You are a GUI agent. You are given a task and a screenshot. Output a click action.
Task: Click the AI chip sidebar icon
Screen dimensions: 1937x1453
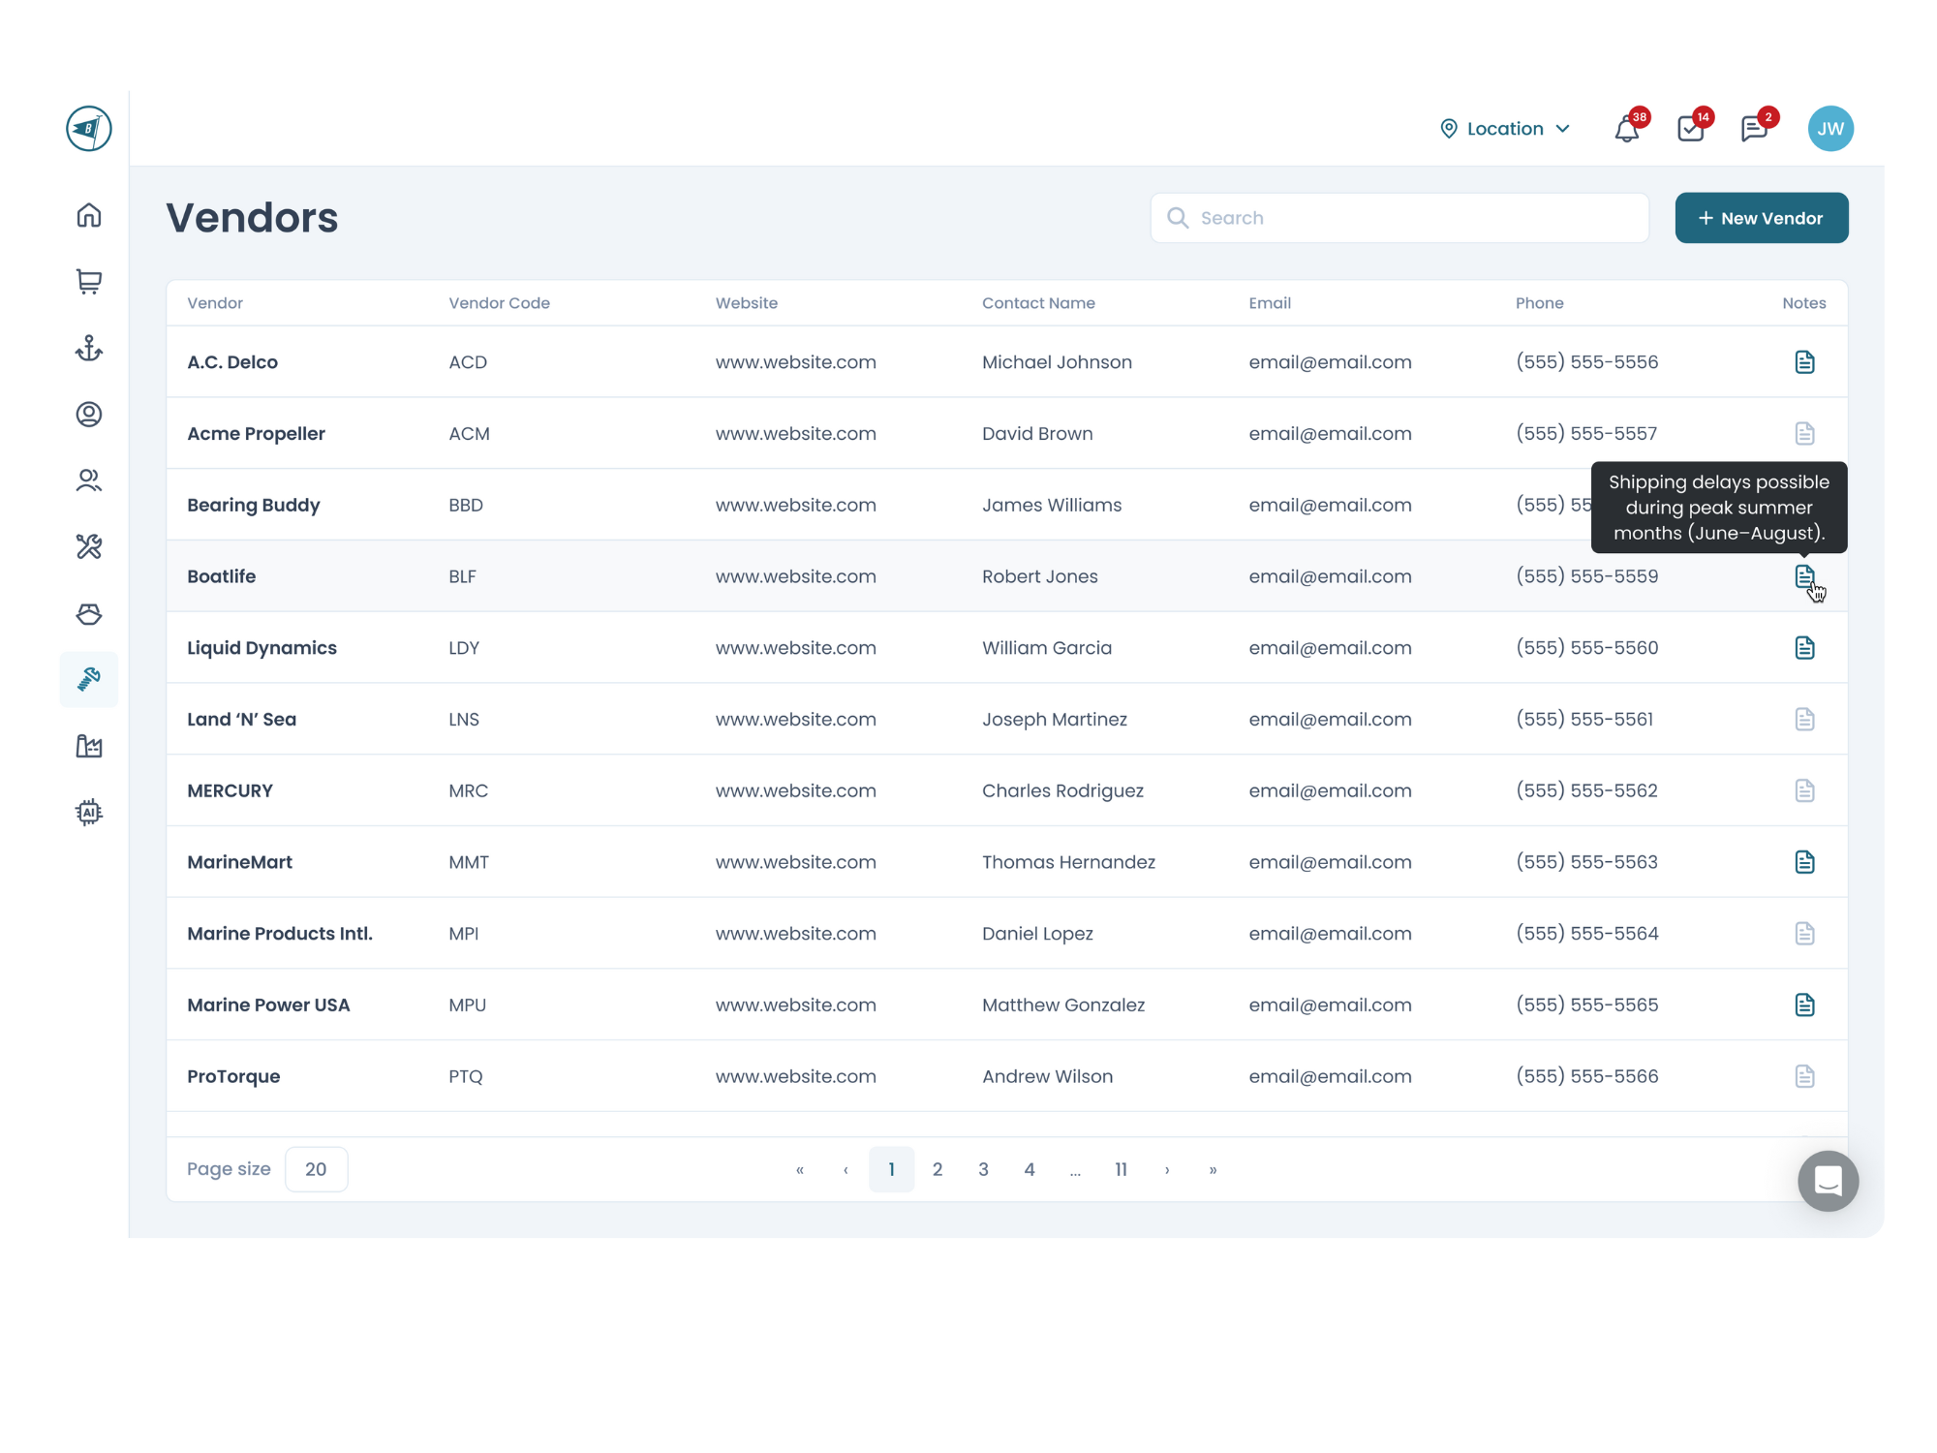coord(89,812)
